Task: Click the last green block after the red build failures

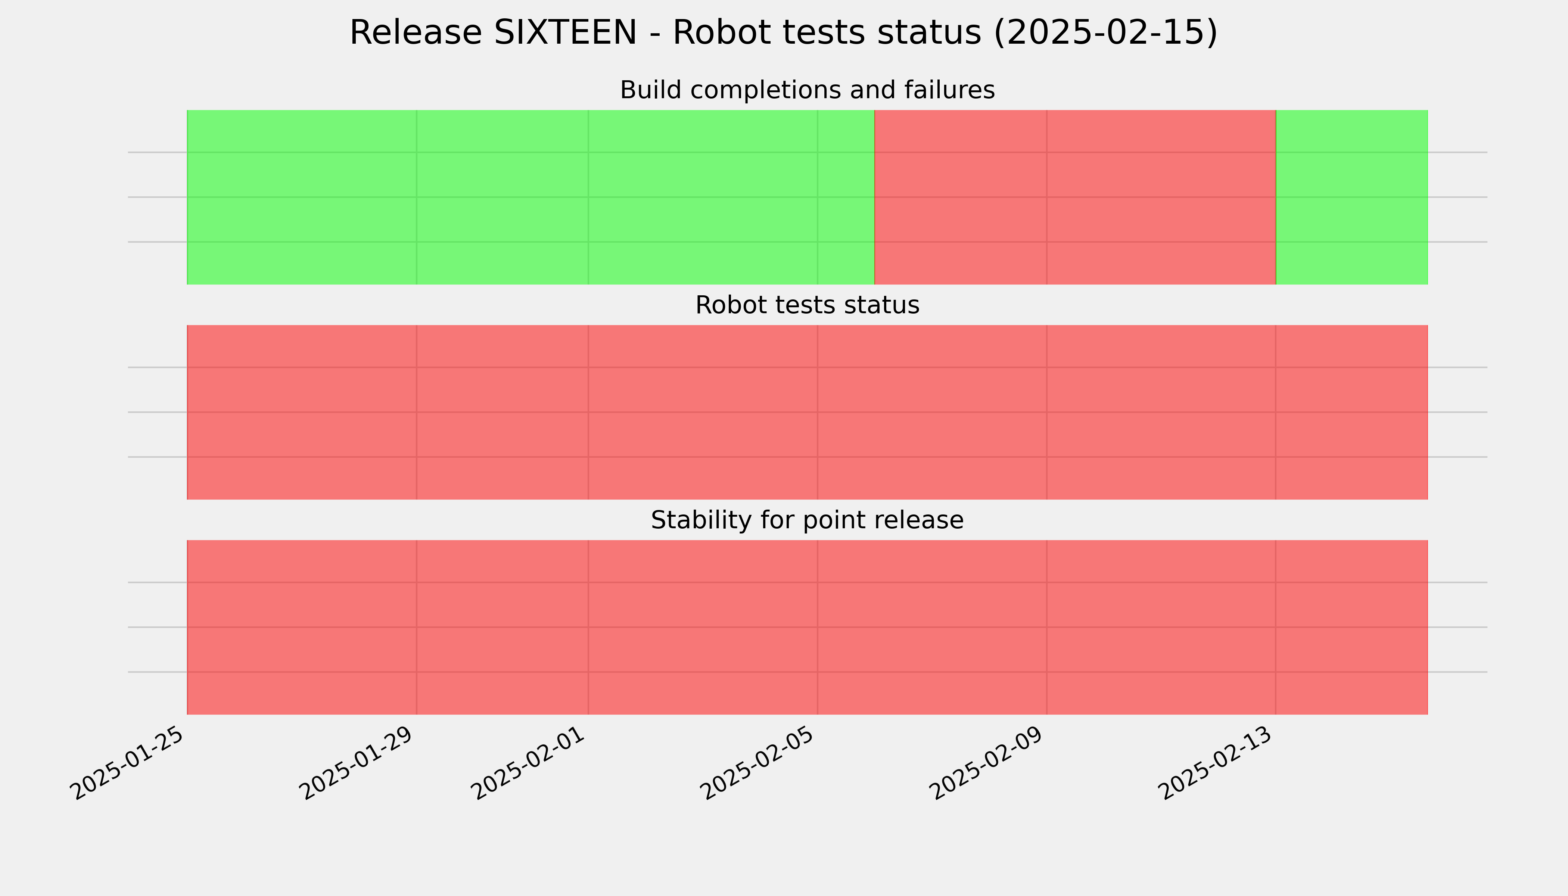Action: click(x=1352, y=197)
